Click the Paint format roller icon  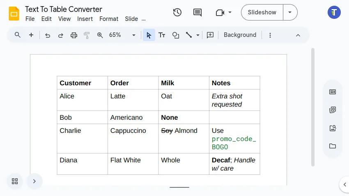pos(87,35)
